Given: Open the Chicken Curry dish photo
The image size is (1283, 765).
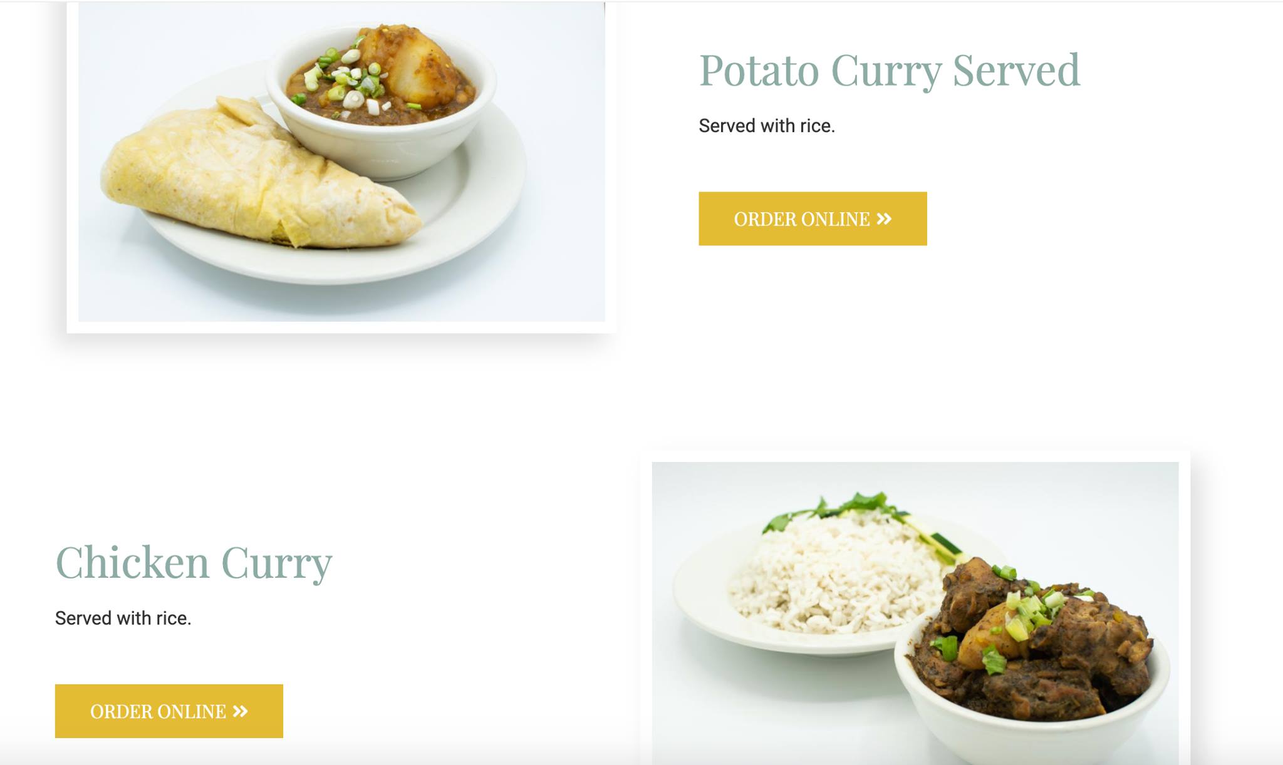Looking at the screenshot, I should click(x=915, y=614).
